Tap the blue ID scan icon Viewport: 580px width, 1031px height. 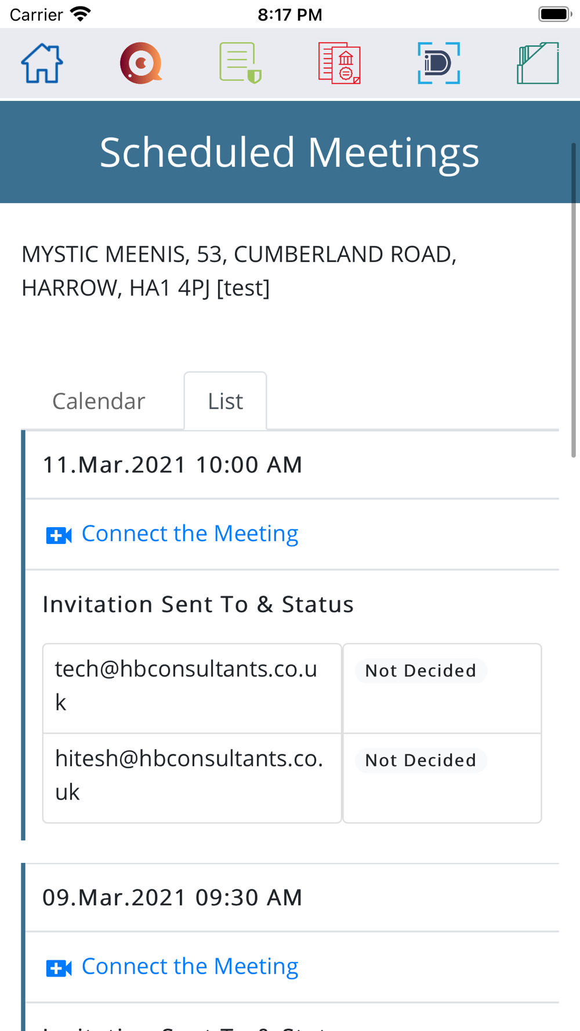point(438,63)
